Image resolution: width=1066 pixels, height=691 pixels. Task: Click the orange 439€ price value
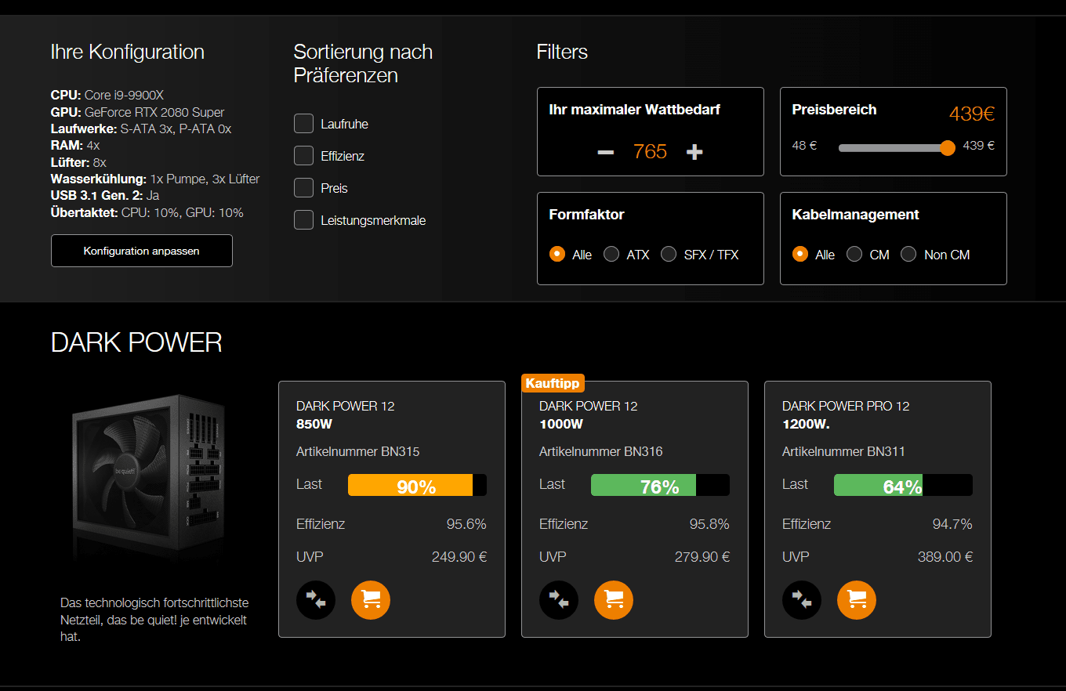(x=972, y=114)
